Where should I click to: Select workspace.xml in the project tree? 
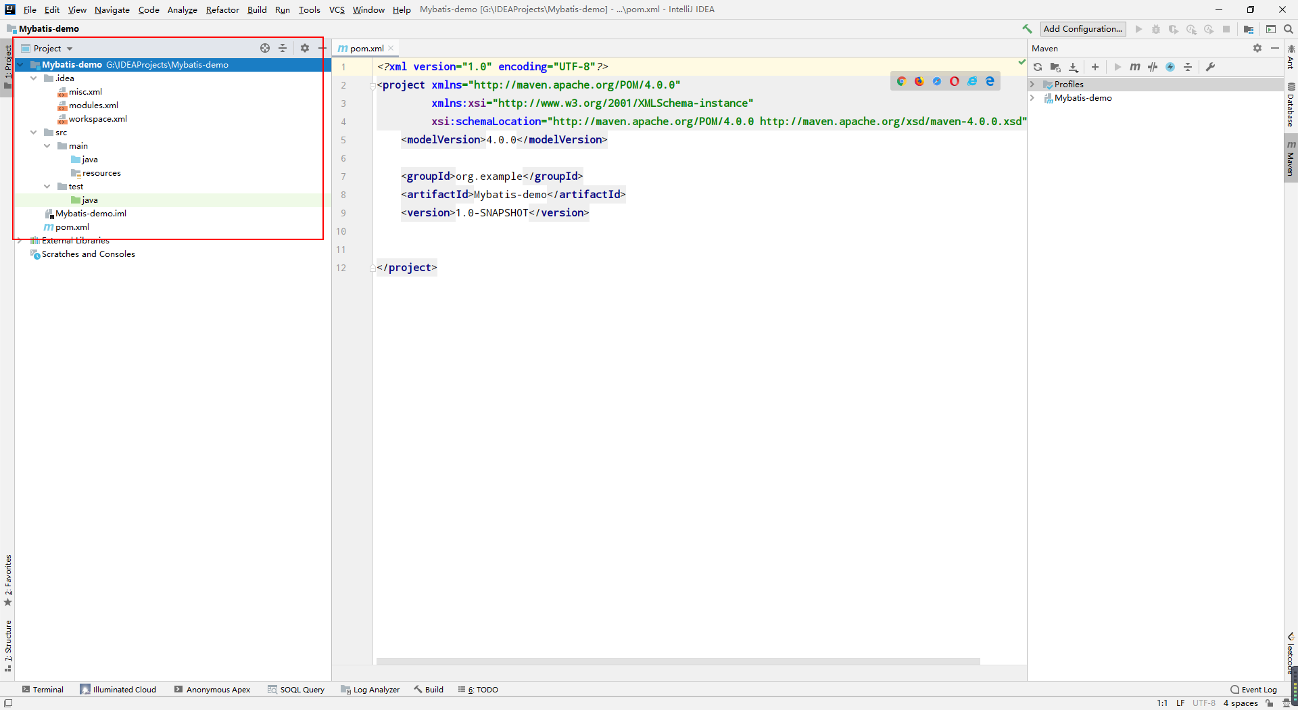[x=97, y=119]
